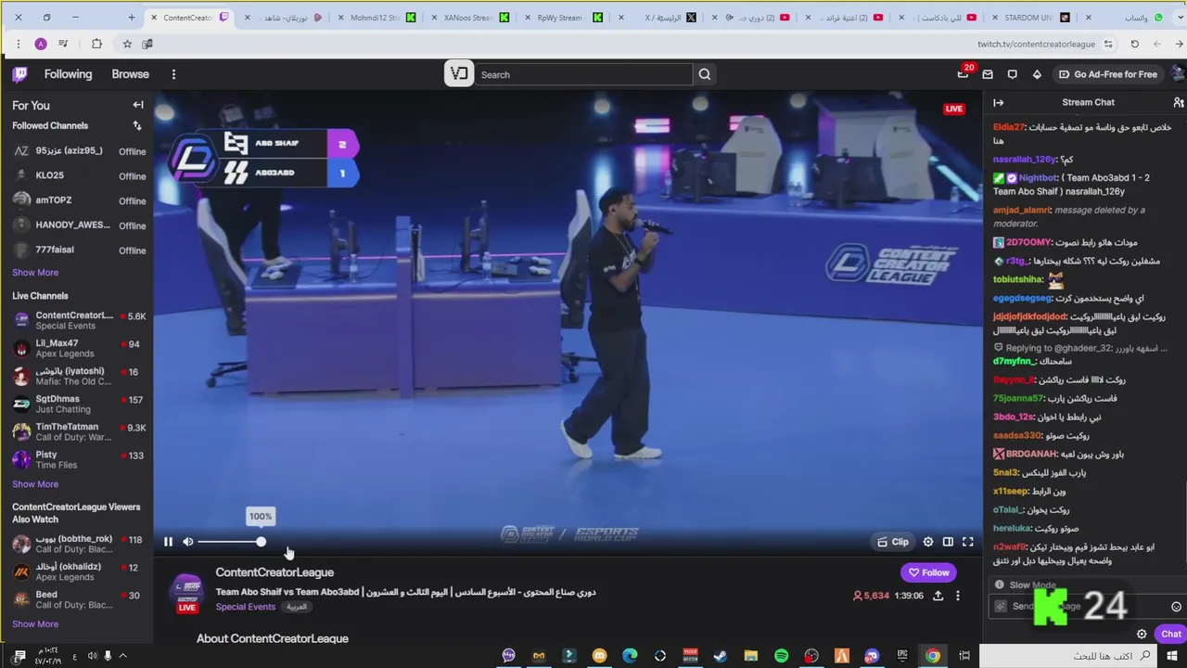The image size is (1187, 668).
Task: Open the bits cheer icon in message box
Action: [x=1000, y=607]
